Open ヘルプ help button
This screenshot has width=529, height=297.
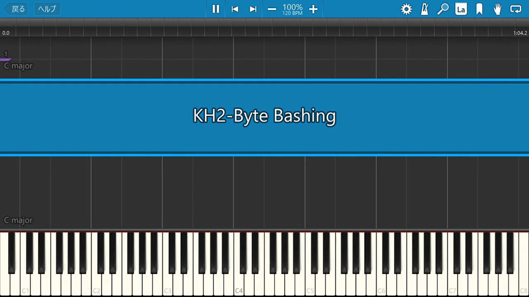pos(47,9)
